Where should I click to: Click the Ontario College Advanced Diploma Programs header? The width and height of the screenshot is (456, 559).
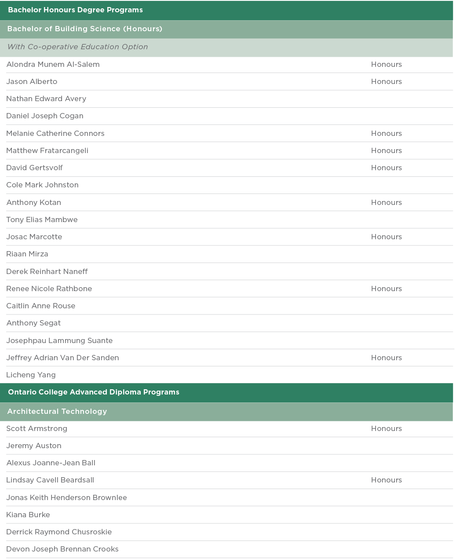point(94,392)
